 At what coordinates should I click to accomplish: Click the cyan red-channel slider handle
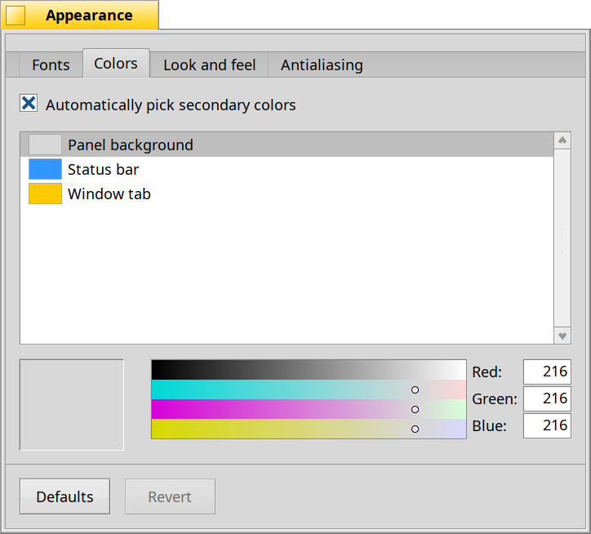click(x=415, y=390)
